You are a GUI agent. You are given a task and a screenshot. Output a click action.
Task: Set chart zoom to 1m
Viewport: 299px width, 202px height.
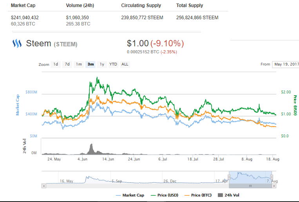coord(79,64)
